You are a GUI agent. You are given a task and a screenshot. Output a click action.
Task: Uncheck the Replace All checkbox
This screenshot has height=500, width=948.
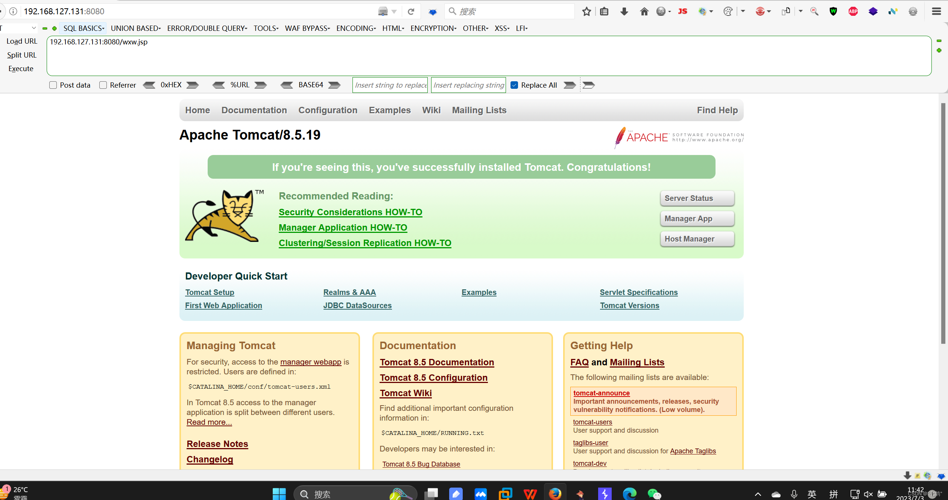[x=514, y=85]
